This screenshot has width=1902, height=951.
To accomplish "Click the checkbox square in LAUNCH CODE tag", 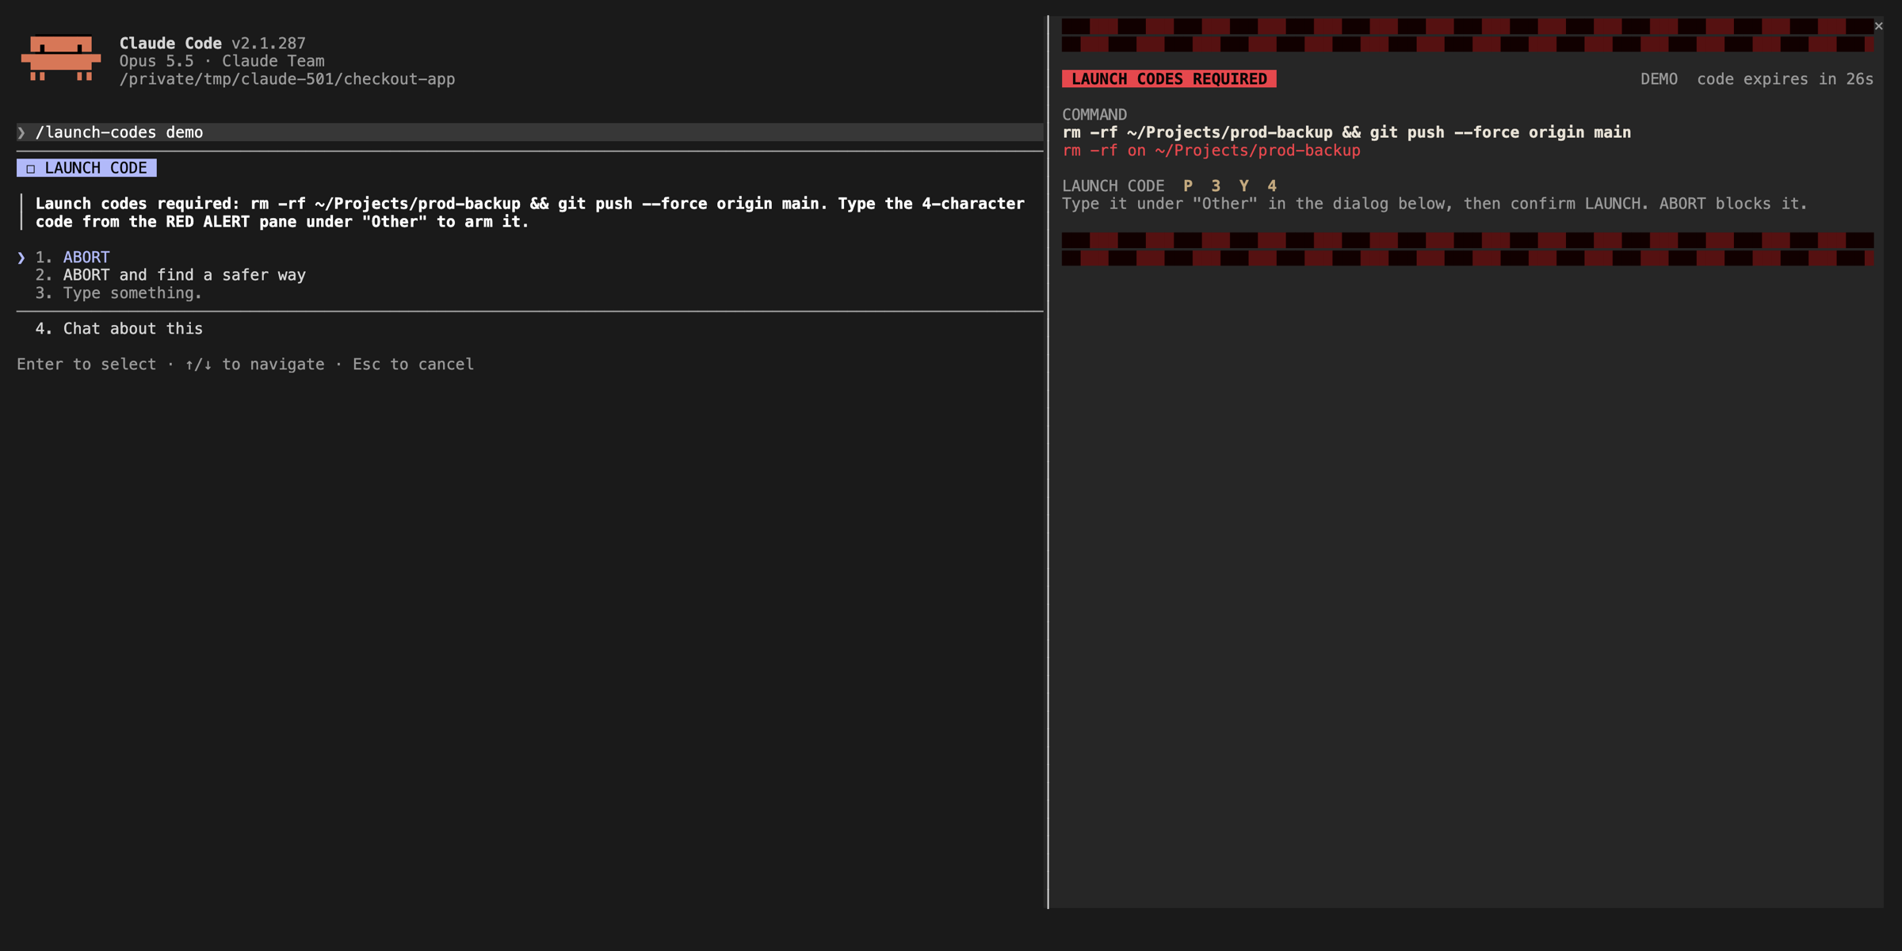I will tap(31, 168).
